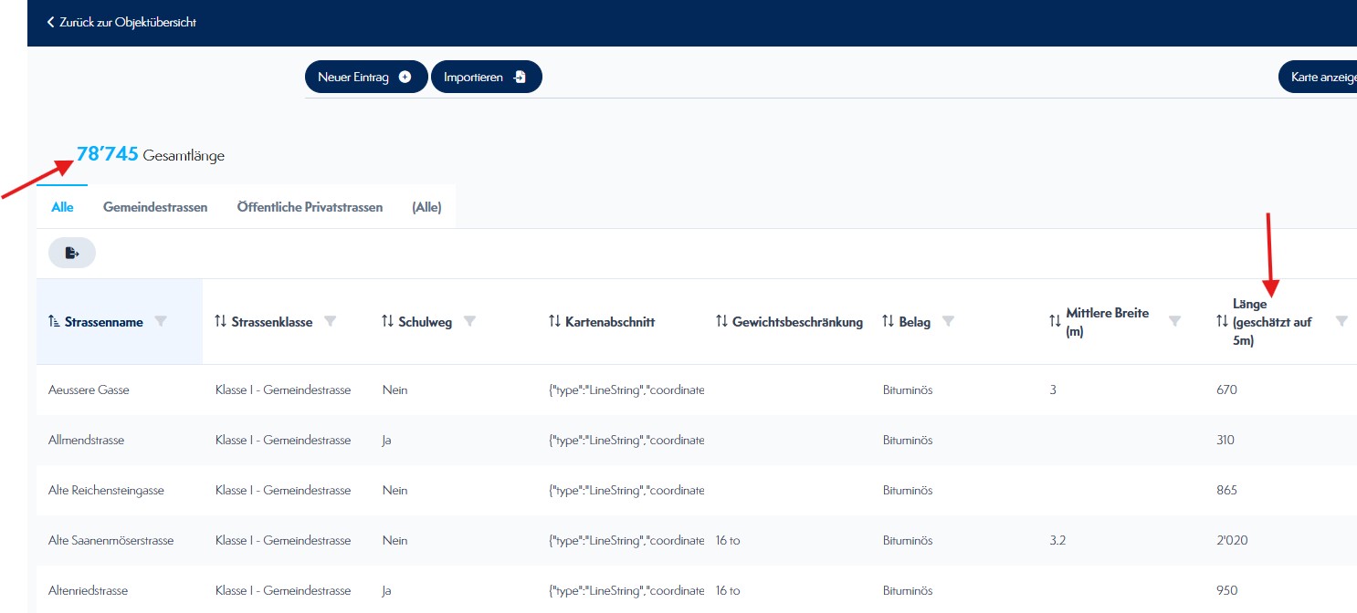Select the (Alle) tab
1357x613 pixels.
(426, 207)
